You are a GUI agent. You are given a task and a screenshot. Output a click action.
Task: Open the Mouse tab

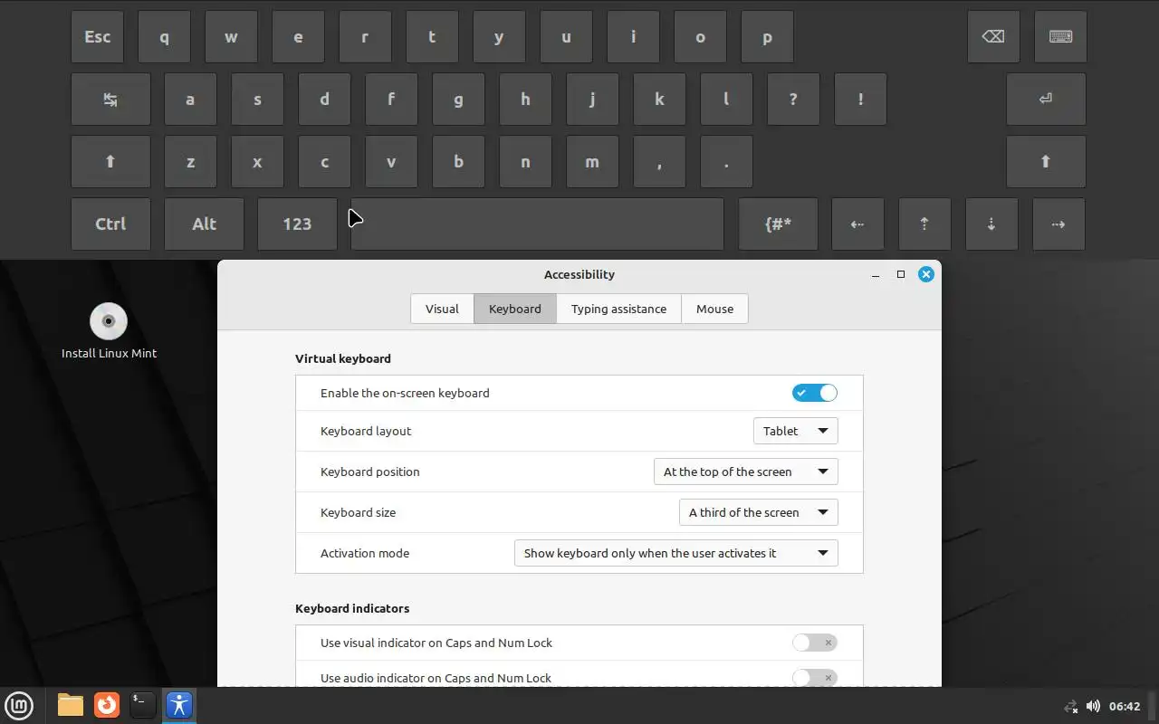(714, 309)
